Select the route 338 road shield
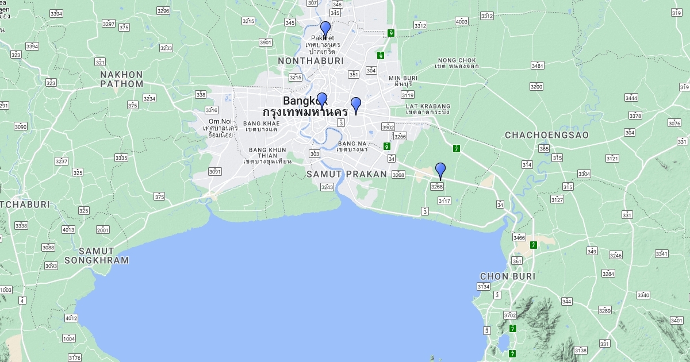690x362 pixels. coord(201,94)
